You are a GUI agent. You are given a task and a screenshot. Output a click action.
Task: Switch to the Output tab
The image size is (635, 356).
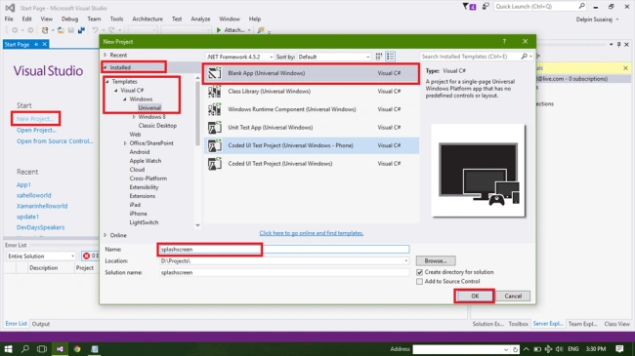click(40, 324)
